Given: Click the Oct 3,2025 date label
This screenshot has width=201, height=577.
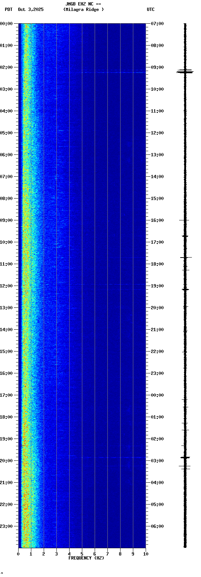Looking at the screenshot, I should tap(31, 9).
